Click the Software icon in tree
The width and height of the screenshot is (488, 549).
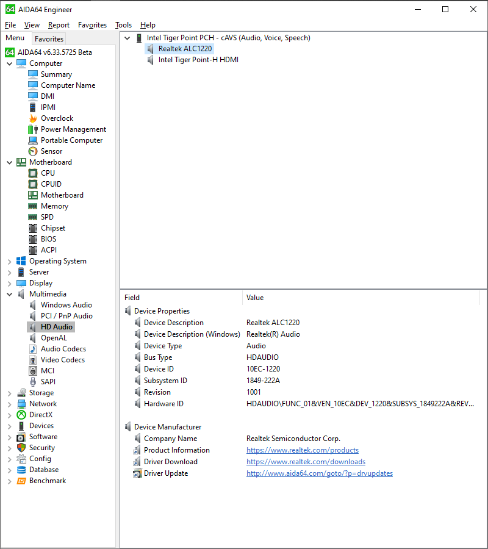point(21,437)
